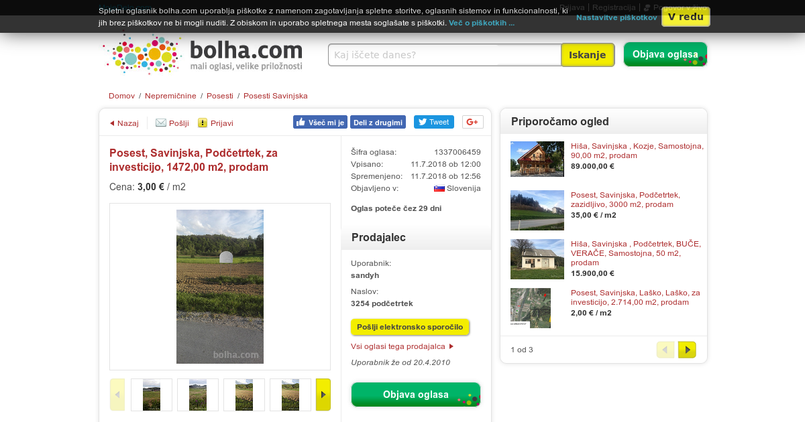Click the bolha.com logo
The width and height of the screenshot is (805, 422).
coord(203,54)
